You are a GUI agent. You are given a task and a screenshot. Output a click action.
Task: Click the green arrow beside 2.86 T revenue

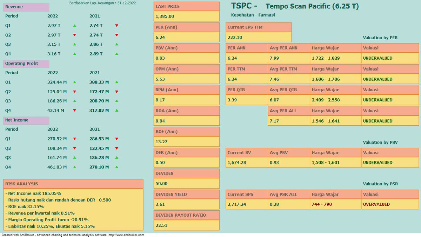click(116, 45)
